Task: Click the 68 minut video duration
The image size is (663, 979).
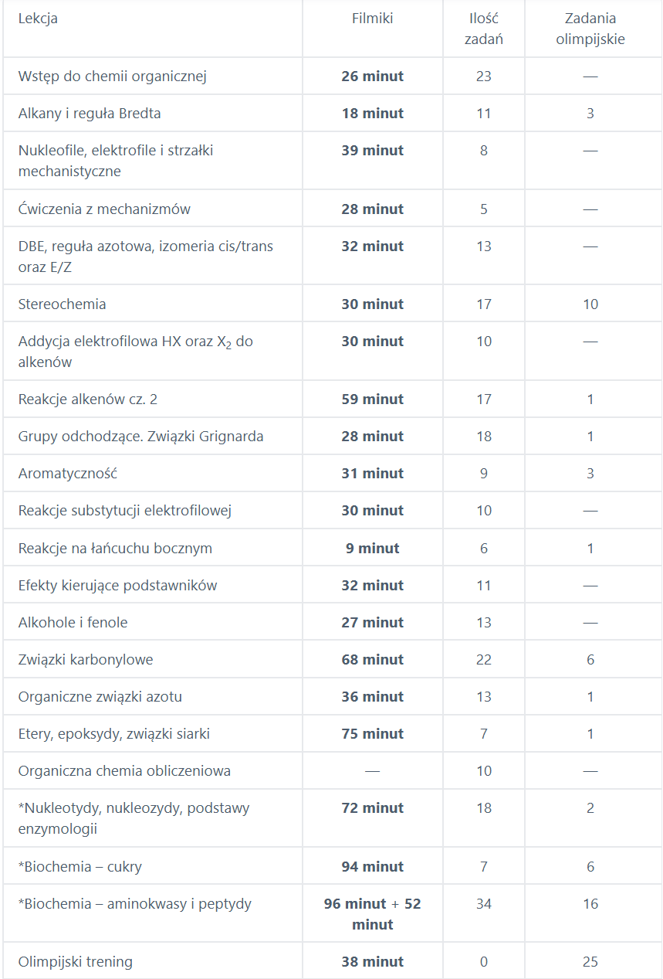Action: [x=373, y=660]
